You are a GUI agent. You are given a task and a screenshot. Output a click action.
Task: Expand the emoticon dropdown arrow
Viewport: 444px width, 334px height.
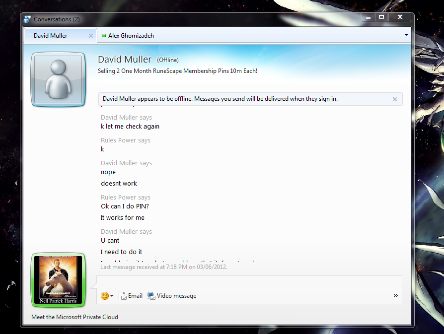click(x=112, y=296)
